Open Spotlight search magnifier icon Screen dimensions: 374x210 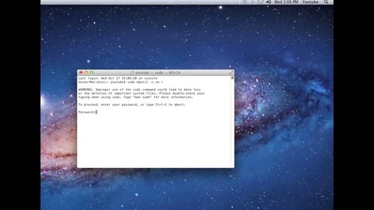(x=326, y=2)
